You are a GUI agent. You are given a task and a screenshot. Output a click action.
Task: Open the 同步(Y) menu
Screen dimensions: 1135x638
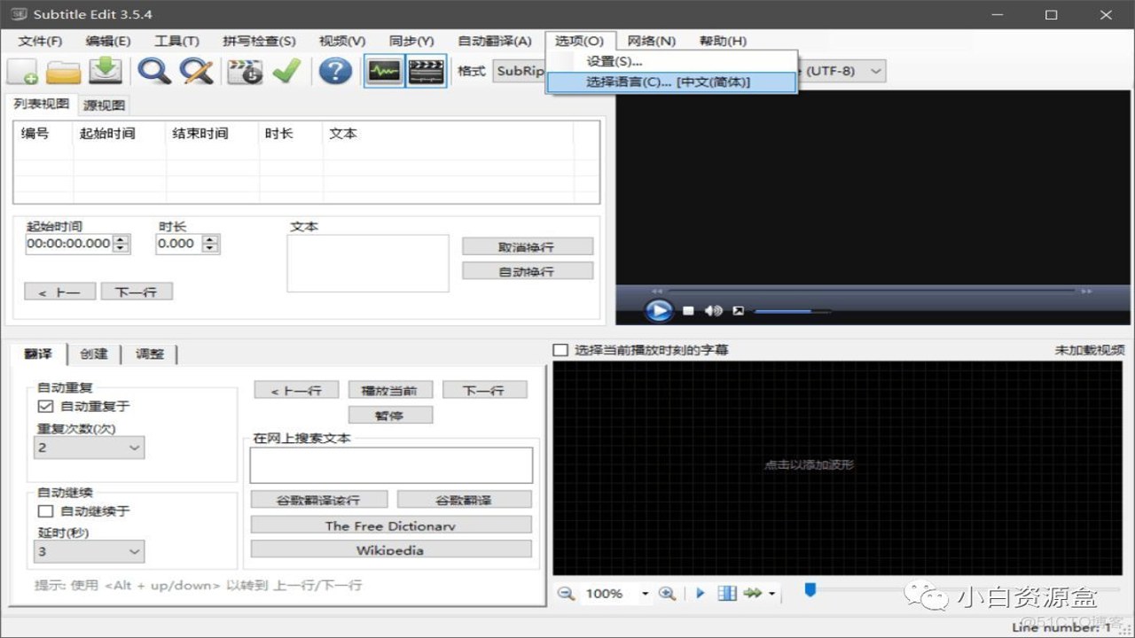point(411,41)
